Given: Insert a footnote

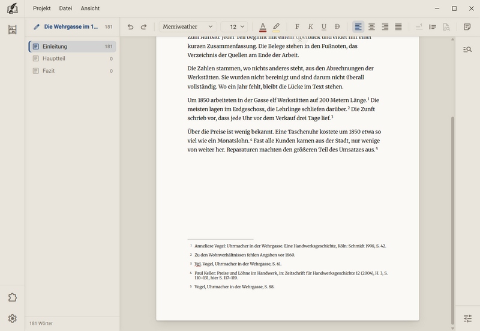Looking at the screenshot, I should tap(419, 26).
